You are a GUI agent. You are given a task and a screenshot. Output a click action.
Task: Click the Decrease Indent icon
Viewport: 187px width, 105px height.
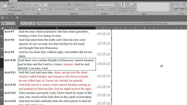[x=69, y=9]
